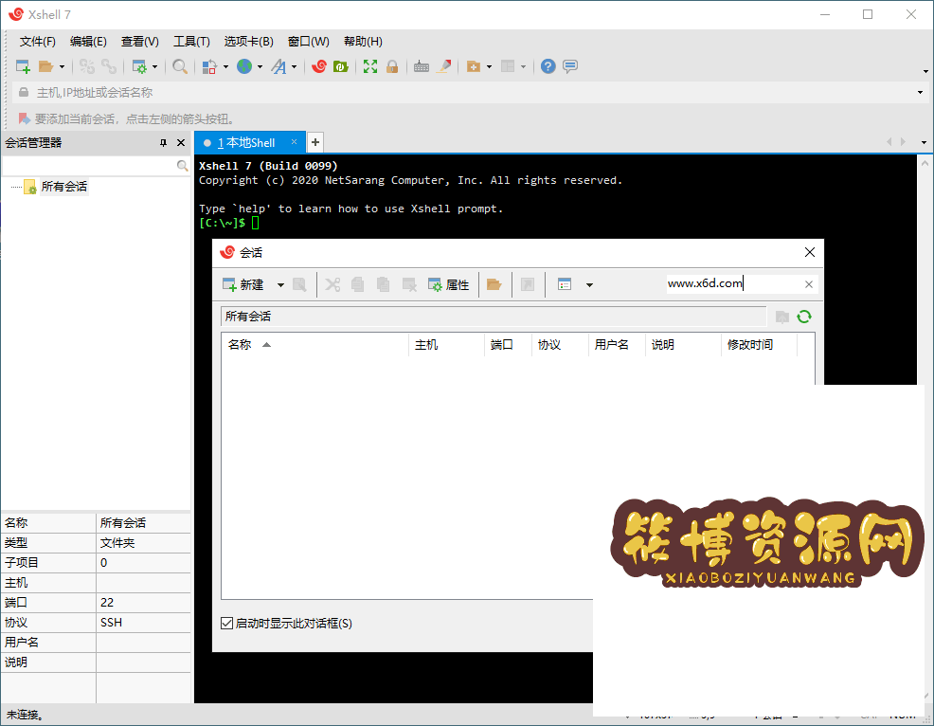Expand dropdown arrow next to properties gear icon
Viewport: 934px width, 726px height.
click(x=154, y=66)
